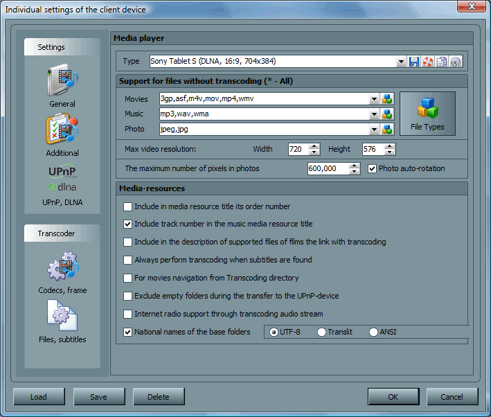This screenshot has height=417, width=491.
Task: Open the File Types button
Action: point(427,114)
